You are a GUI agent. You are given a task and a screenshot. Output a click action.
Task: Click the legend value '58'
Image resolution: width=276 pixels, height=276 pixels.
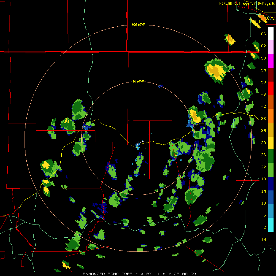(x=263, y=58)
